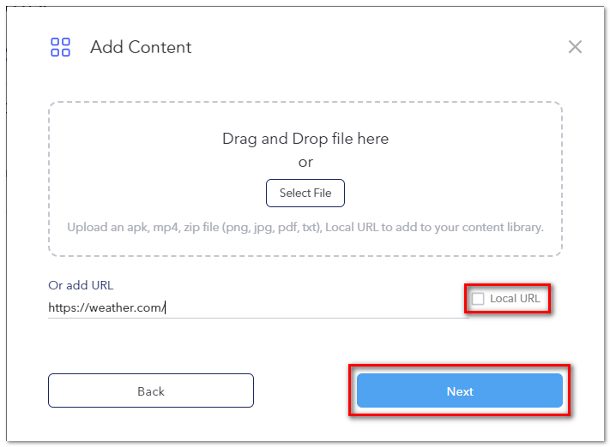The image size is (610, 447).
Task: Click the "or" text above Select File
Action: [305, 162]
